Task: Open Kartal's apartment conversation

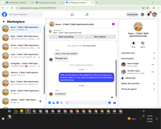Action: pyautogui.click(x=22, y=47)
